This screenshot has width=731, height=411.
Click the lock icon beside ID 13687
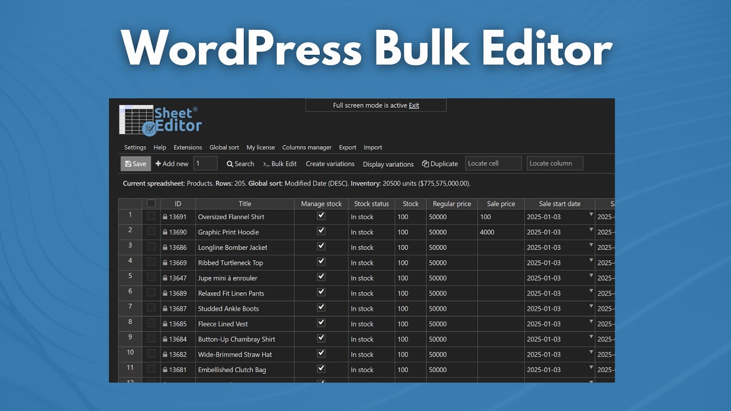[165, 309]
